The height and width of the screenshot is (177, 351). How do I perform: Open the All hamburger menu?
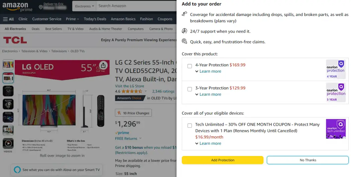coord(8,19)
